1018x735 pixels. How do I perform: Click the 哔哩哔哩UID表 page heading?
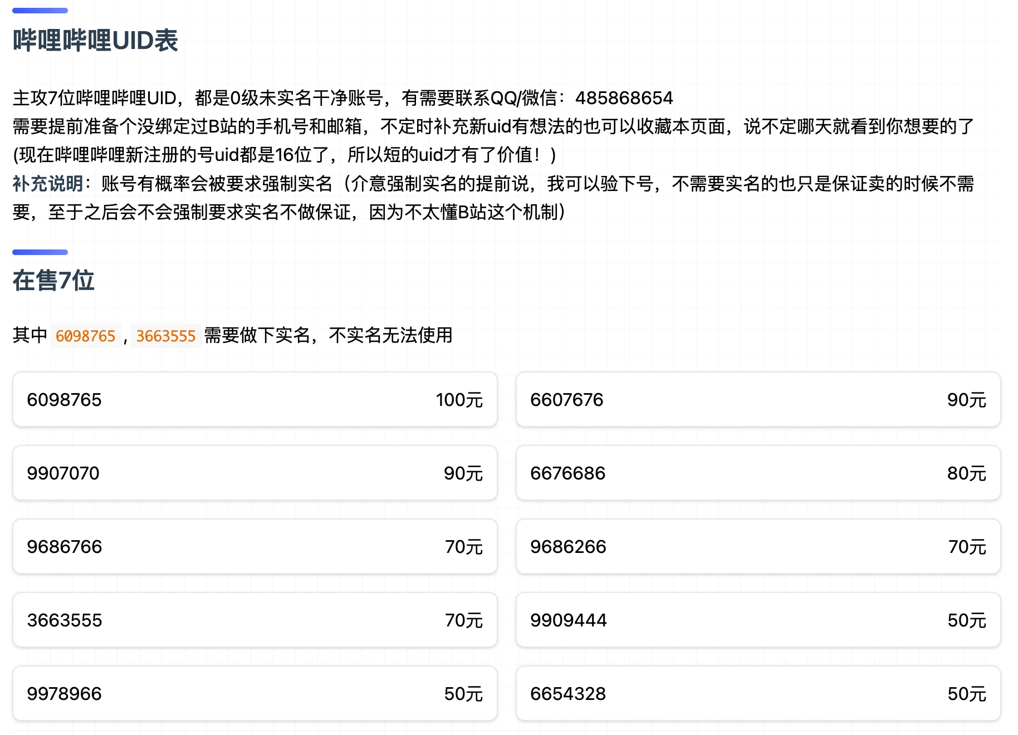[x=95, y=41]
